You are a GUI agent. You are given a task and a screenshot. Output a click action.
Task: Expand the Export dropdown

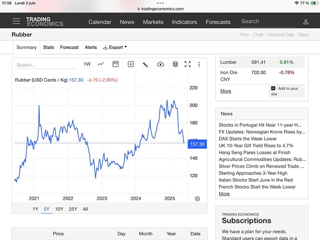pyautogui.click(x=115, y=48)
